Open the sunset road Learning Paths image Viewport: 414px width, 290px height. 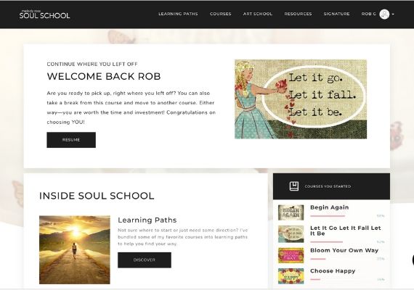pyautogui.click(x=75, y=249)
